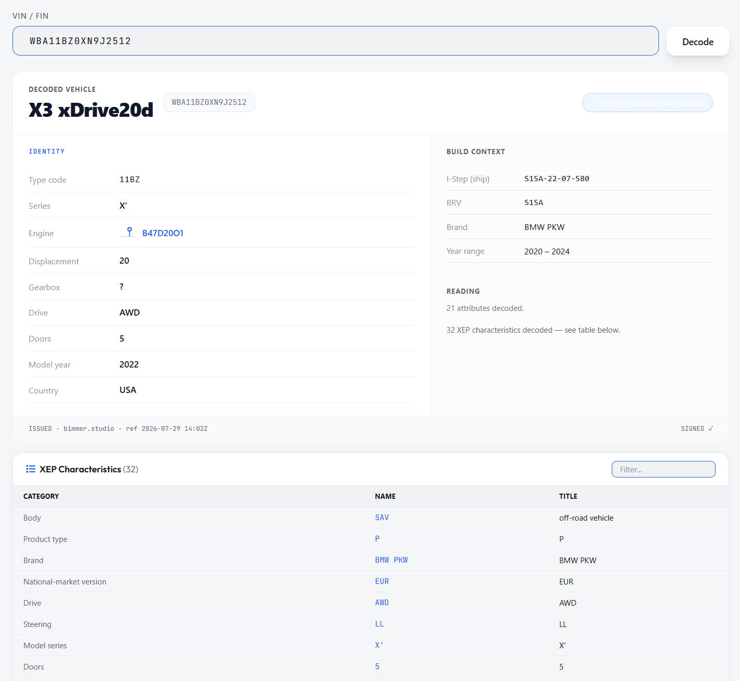Select the BRV value S15A

click(x=534, y=202)
